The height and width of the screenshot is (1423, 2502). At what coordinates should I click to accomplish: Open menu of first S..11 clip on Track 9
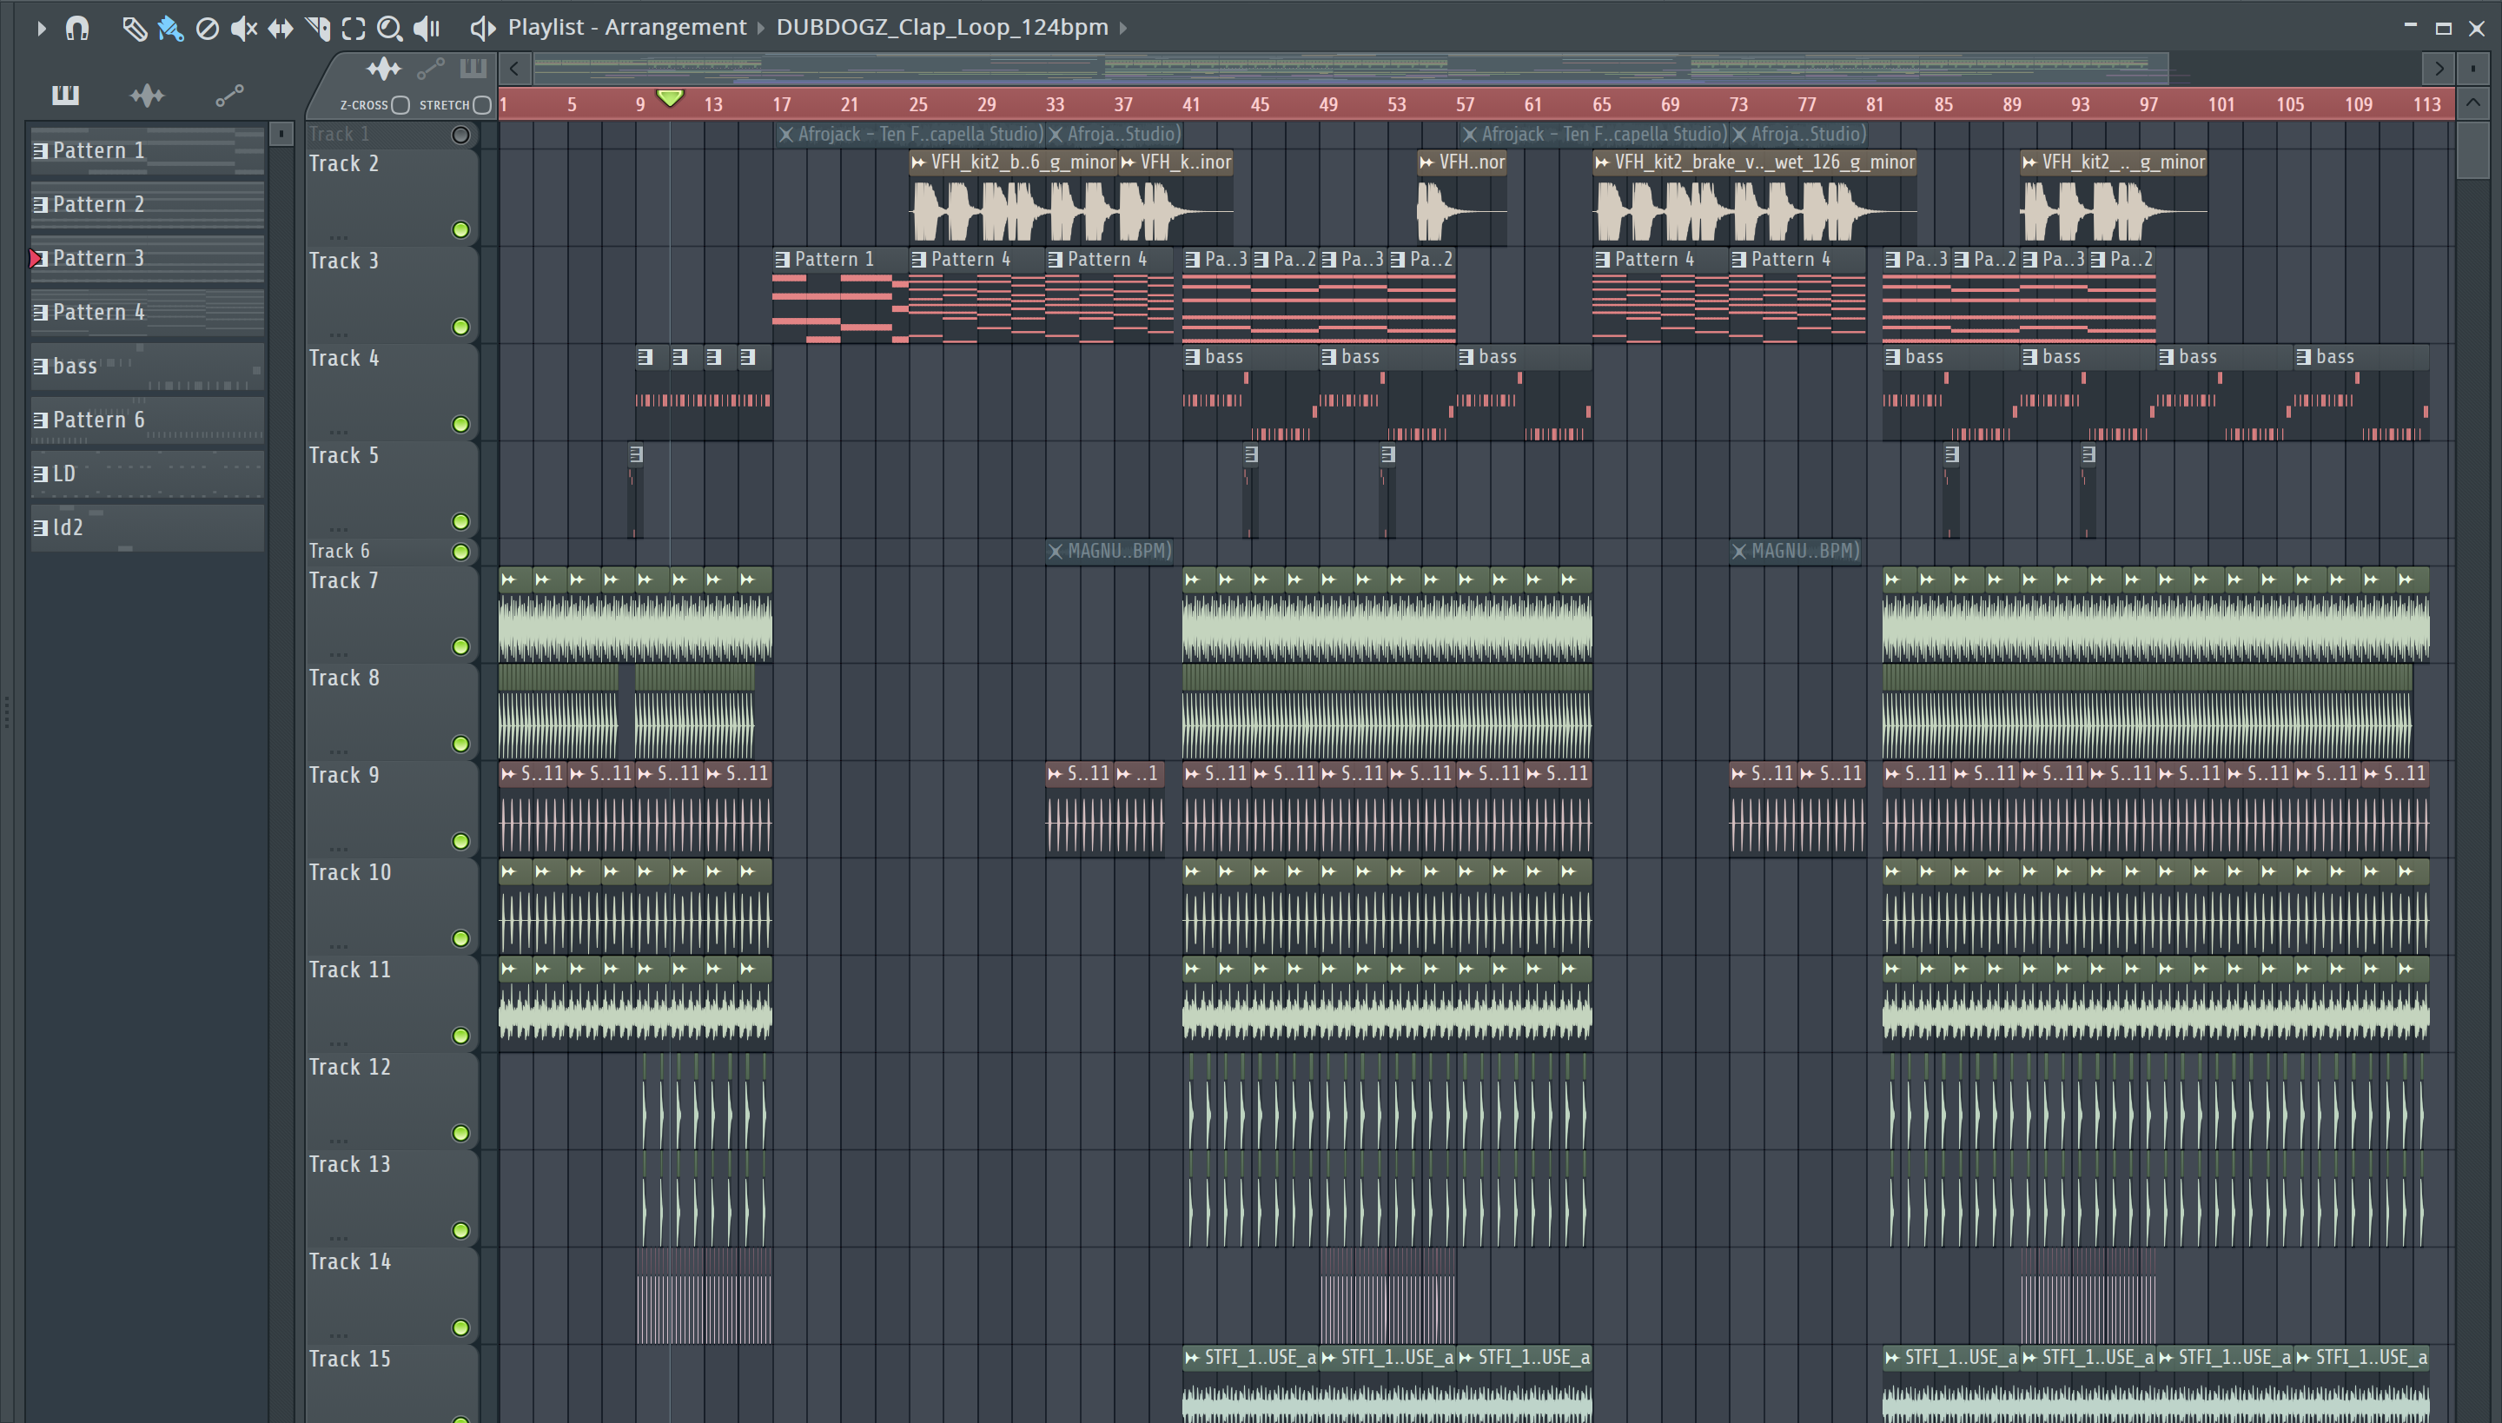pos(508,774)
